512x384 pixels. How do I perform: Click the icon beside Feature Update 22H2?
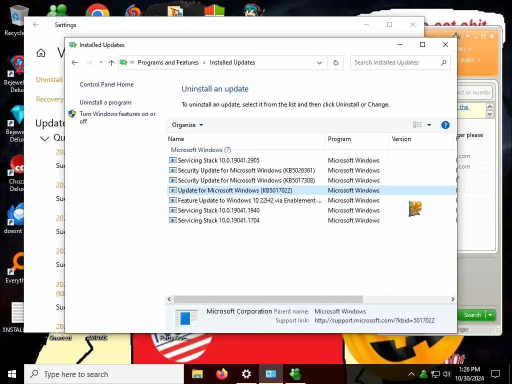pyautogui.click(x=172, y=200)
